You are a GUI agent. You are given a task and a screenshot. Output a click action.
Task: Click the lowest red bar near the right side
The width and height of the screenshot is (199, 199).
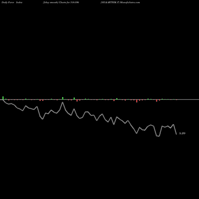pyautogui.click(x=137, y=101)
